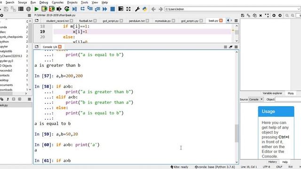The width and height of the screenshot is (301, 169).
Task: Open the Projects menu
Action: [72, 2]
